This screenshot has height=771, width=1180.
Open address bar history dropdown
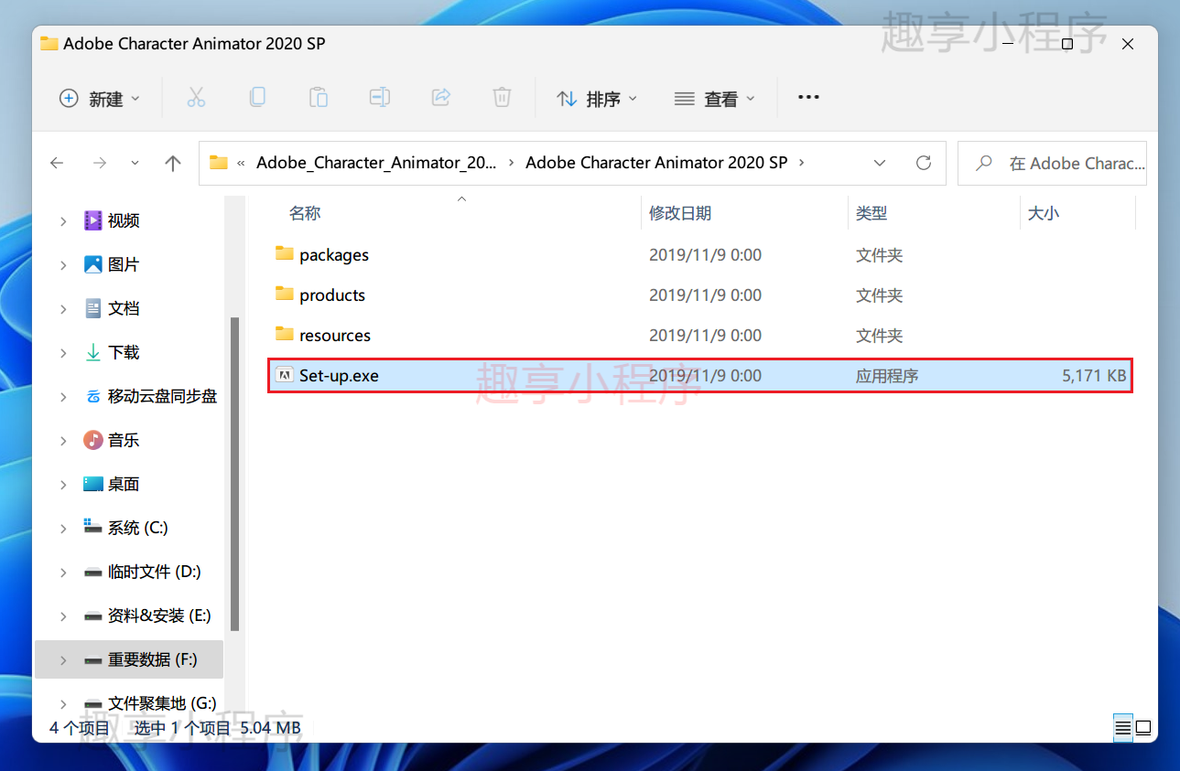880,163
